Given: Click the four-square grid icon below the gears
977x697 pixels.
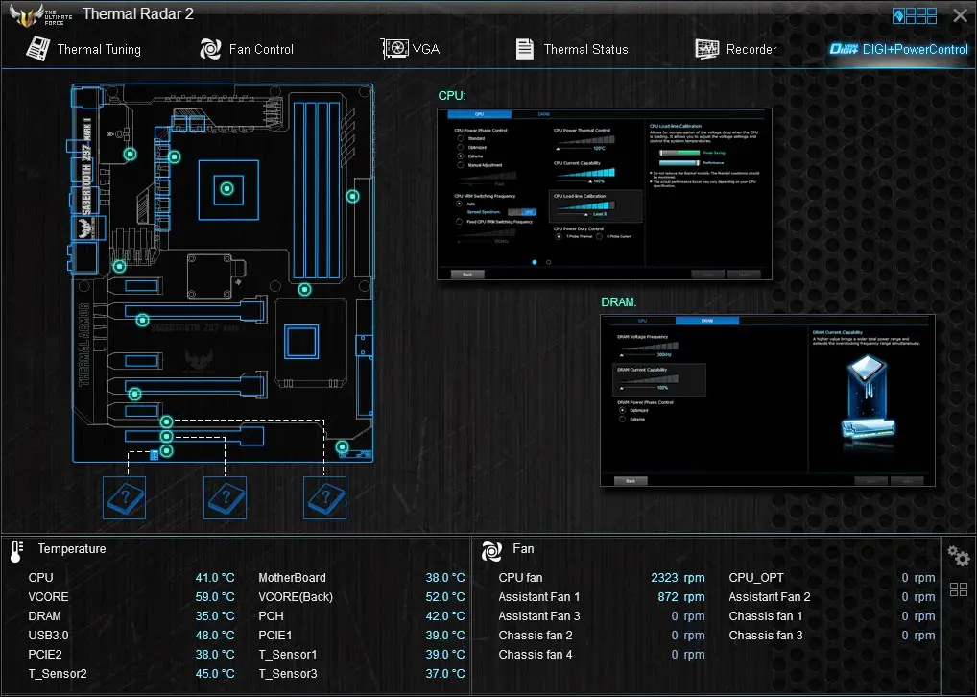Looking at the screenshot, I should coord(959,589).
